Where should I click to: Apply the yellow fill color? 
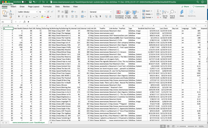(x=42, y=16)
